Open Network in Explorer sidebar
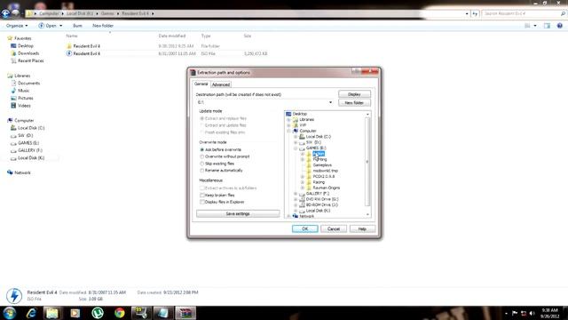This screenshot has width=568, height=320. (22, 172)
